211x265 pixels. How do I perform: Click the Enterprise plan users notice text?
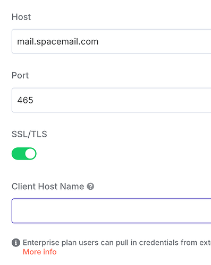[x=117, y=243]
